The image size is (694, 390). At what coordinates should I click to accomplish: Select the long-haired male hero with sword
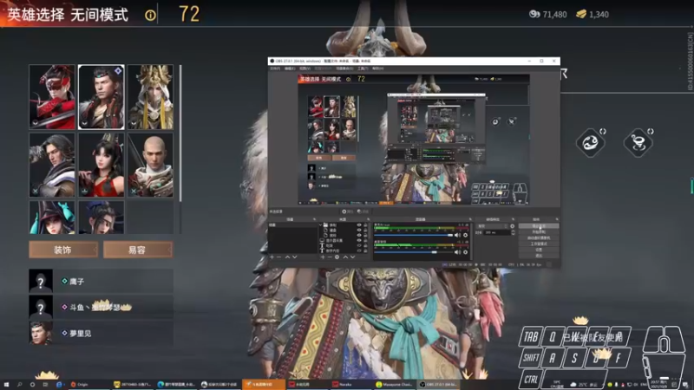(x=52, y=165)
